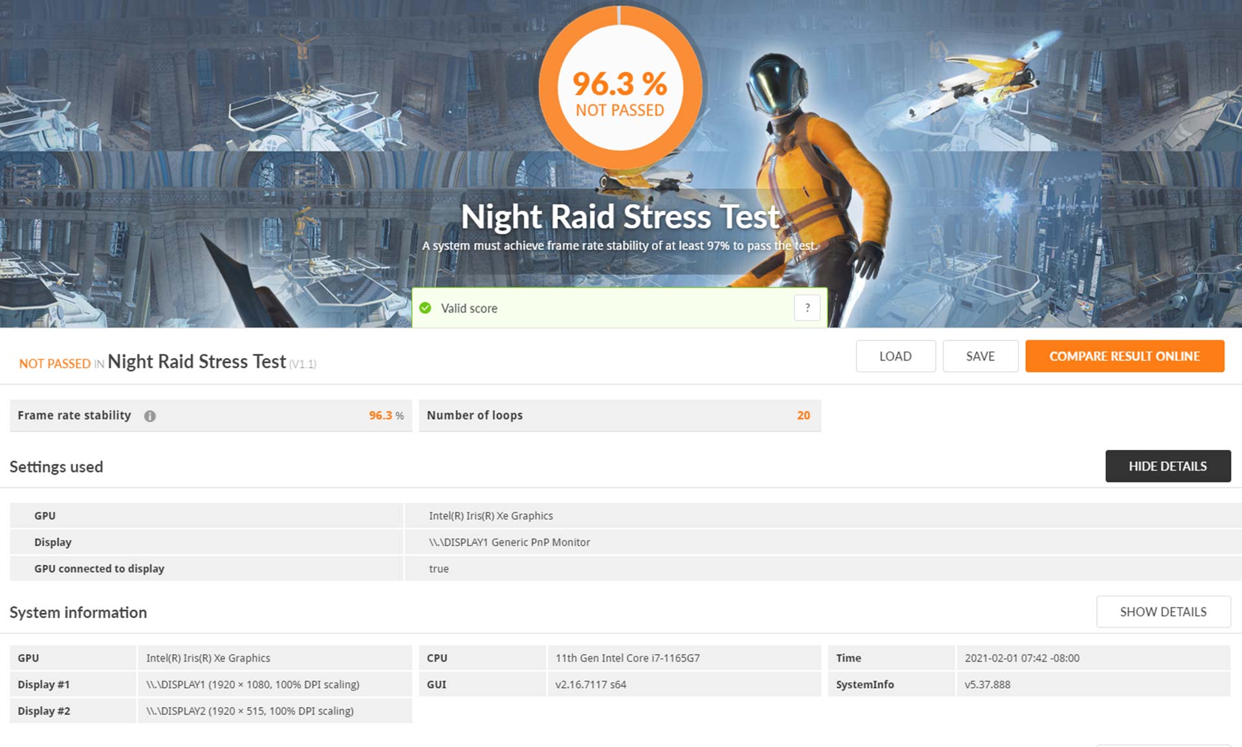Click the V1.1 version label

point(303,364)
